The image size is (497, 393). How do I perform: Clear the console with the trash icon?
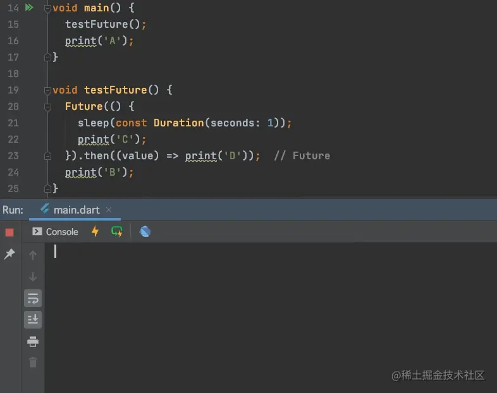point(33,362)
